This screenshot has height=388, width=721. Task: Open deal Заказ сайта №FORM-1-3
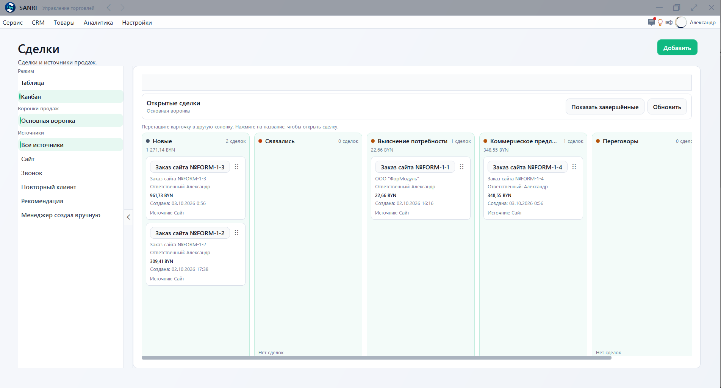(x=190, y=167)
